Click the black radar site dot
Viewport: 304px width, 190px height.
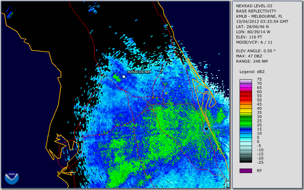[206, 128]
